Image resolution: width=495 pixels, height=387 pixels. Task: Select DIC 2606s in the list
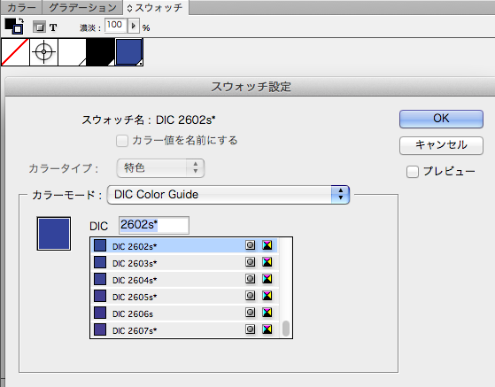[x=184, y=313]
